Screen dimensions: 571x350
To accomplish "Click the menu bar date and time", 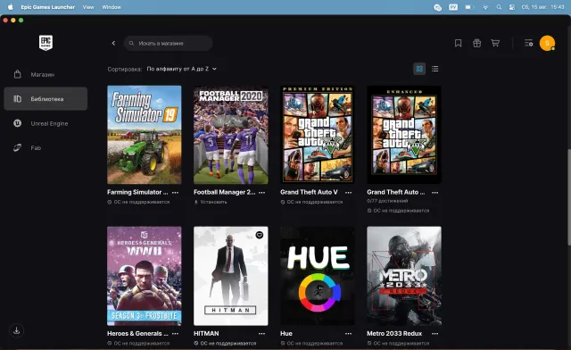I will (x=542, y=7).
